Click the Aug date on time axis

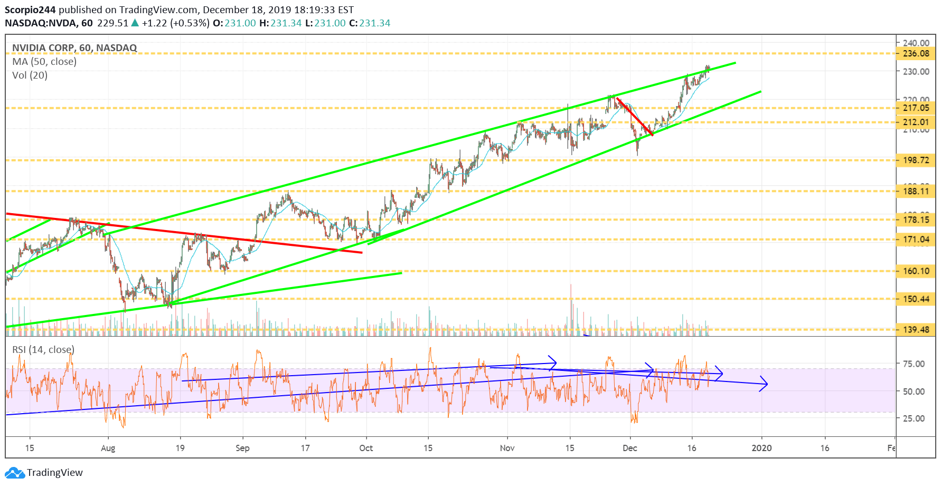pos(108,448)
